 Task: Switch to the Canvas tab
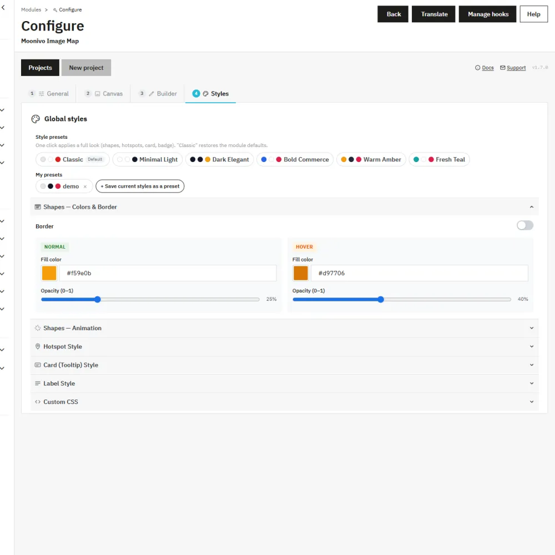(104, 94)
